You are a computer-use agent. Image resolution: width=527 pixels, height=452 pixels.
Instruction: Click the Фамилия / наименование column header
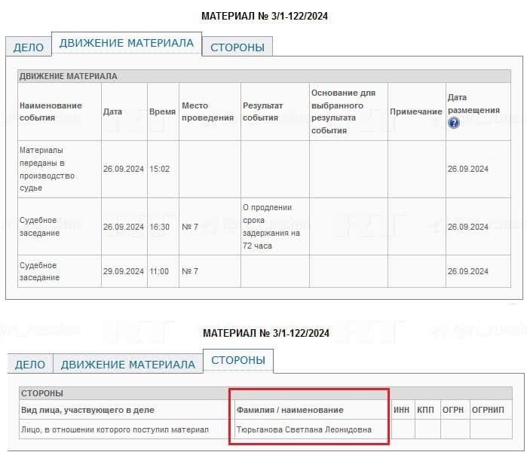pyautogui.click(x=290, y=410)
